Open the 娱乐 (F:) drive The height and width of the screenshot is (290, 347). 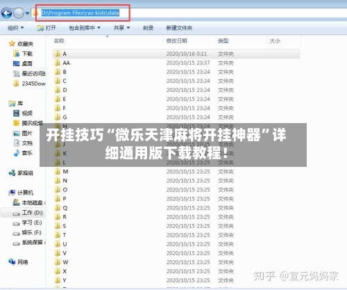27,232
